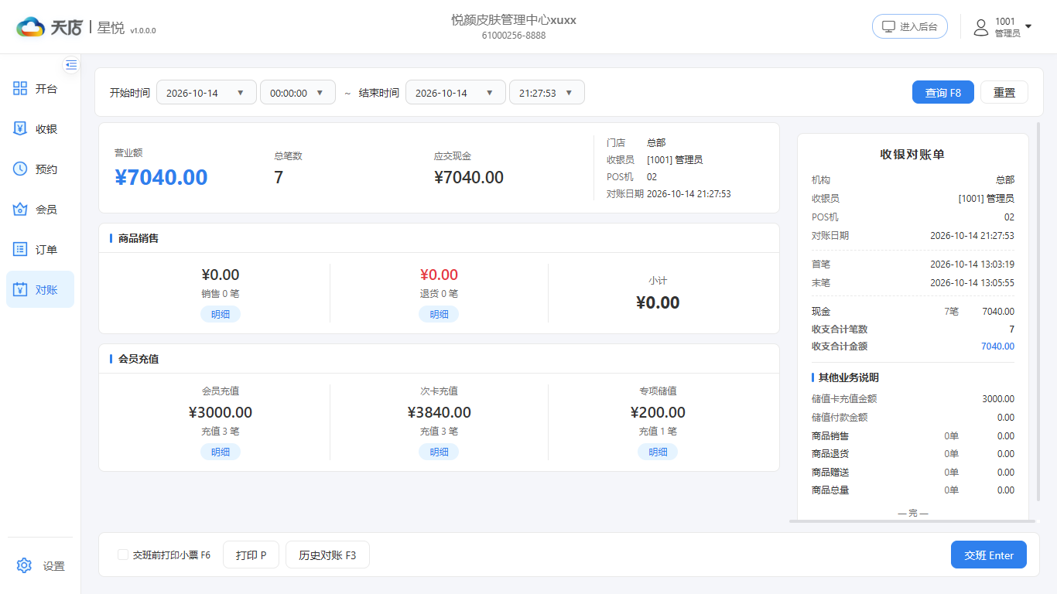Click the 悦颜皮肤管理中心xuxx store name
The height and width of the screenshot is (594, 1057).
(x=514, y=20)
